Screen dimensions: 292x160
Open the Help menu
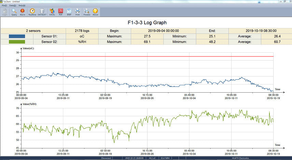click(x=22, y=5)
